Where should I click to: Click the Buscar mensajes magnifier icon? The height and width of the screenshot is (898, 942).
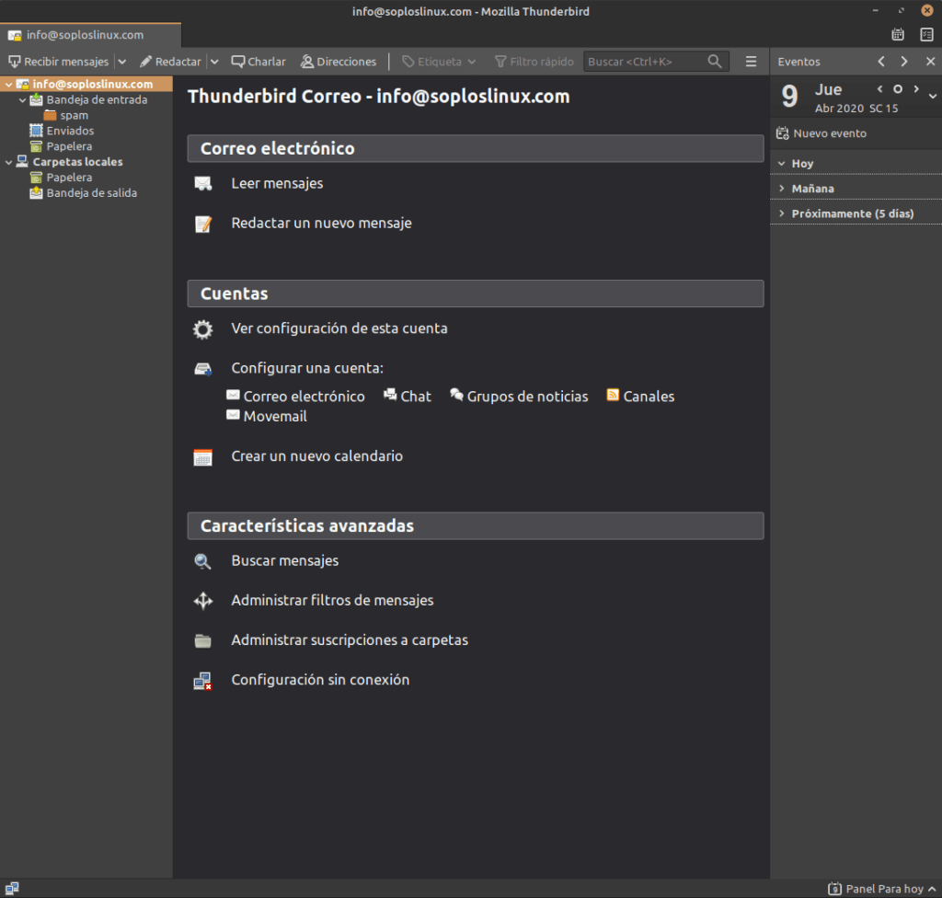coord(203,561)
